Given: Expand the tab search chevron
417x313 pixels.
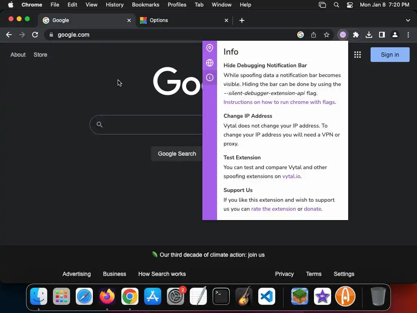Looking at the screenshot, I should (x=408, y=20).
